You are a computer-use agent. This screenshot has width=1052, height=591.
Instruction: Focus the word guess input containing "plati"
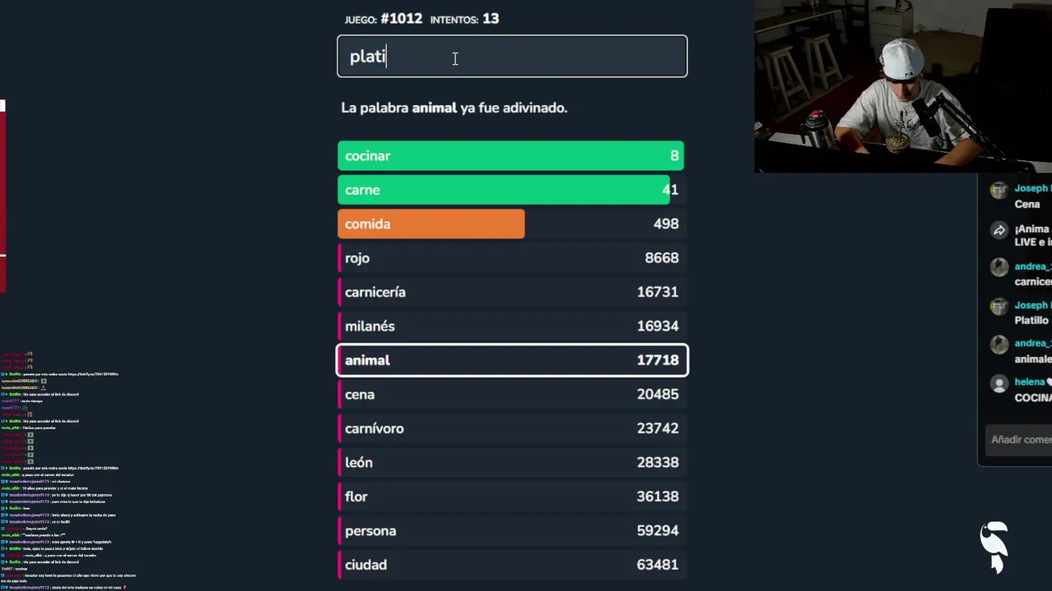511,57
